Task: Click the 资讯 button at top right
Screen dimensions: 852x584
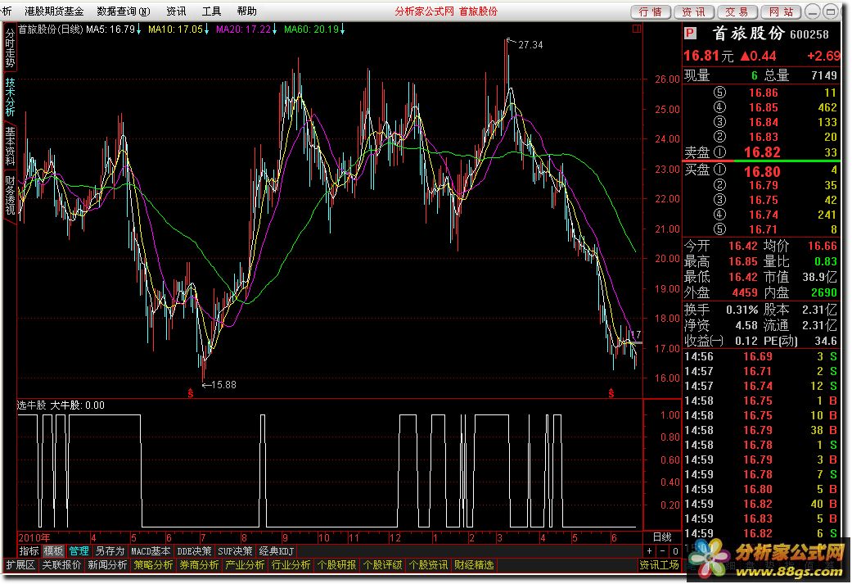Action: tap(694, 12)
